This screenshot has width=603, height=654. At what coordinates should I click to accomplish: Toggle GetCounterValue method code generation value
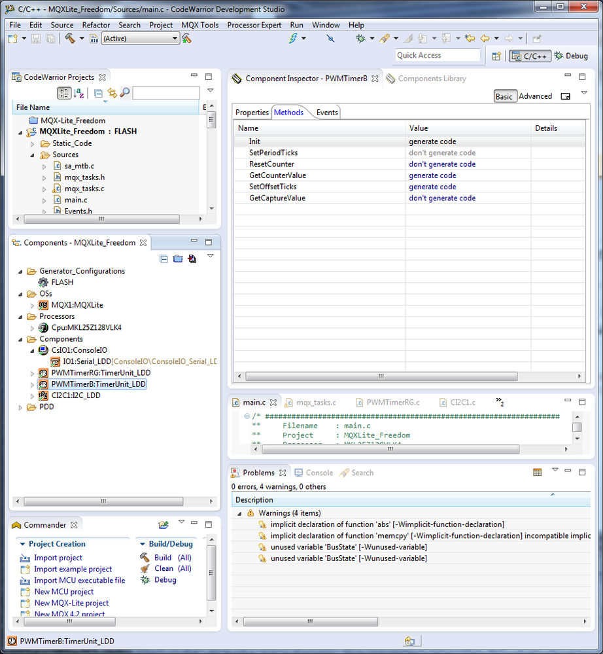pos(432,175)
